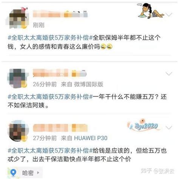Image resolution: width=179 pixels, height=179 pixels.
Task: Open the hashtag link in second post
Action: pyautogui.click(x=50, y=97)
